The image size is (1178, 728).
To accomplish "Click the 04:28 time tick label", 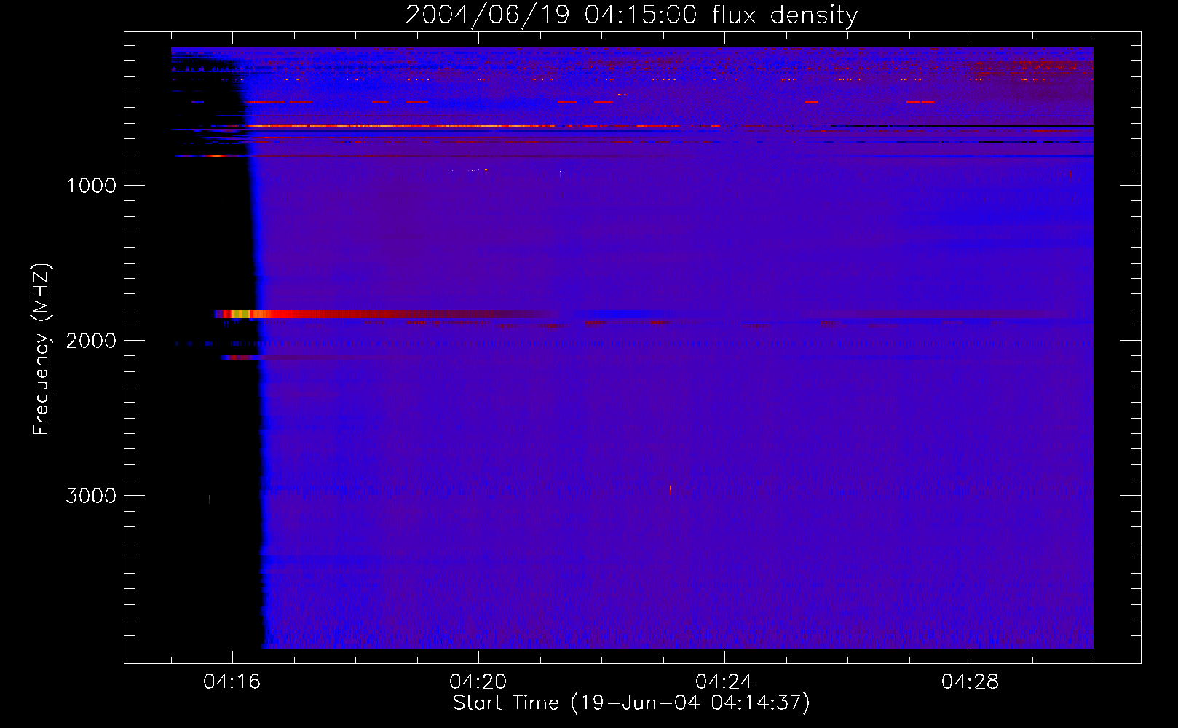I will (x=971, y=682).
